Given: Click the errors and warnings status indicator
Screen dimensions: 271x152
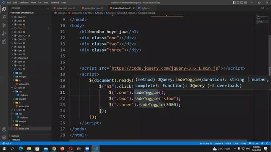Looking at the screenshot, I should tap(7, 144).
